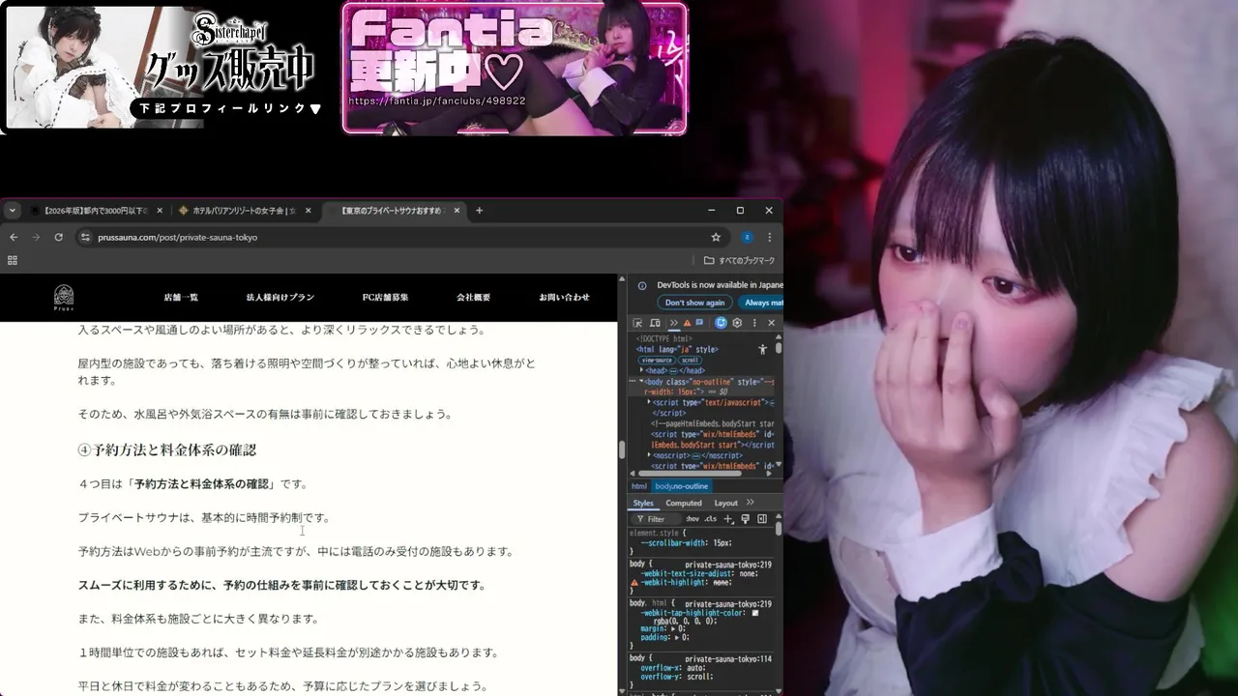Screen dimensions: 1238x696
Task: Open 店舗一覧 navigation link
Action: pos(181,298)
